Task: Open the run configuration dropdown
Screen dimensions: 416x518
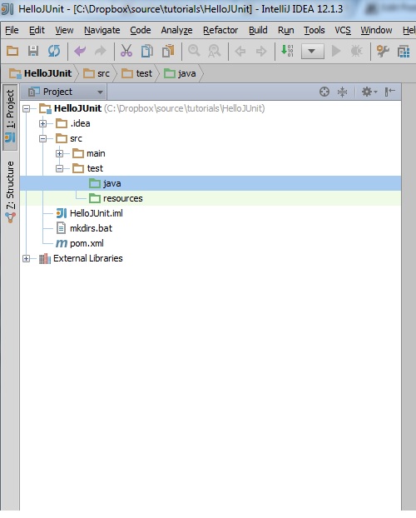Action: (312, 52)
